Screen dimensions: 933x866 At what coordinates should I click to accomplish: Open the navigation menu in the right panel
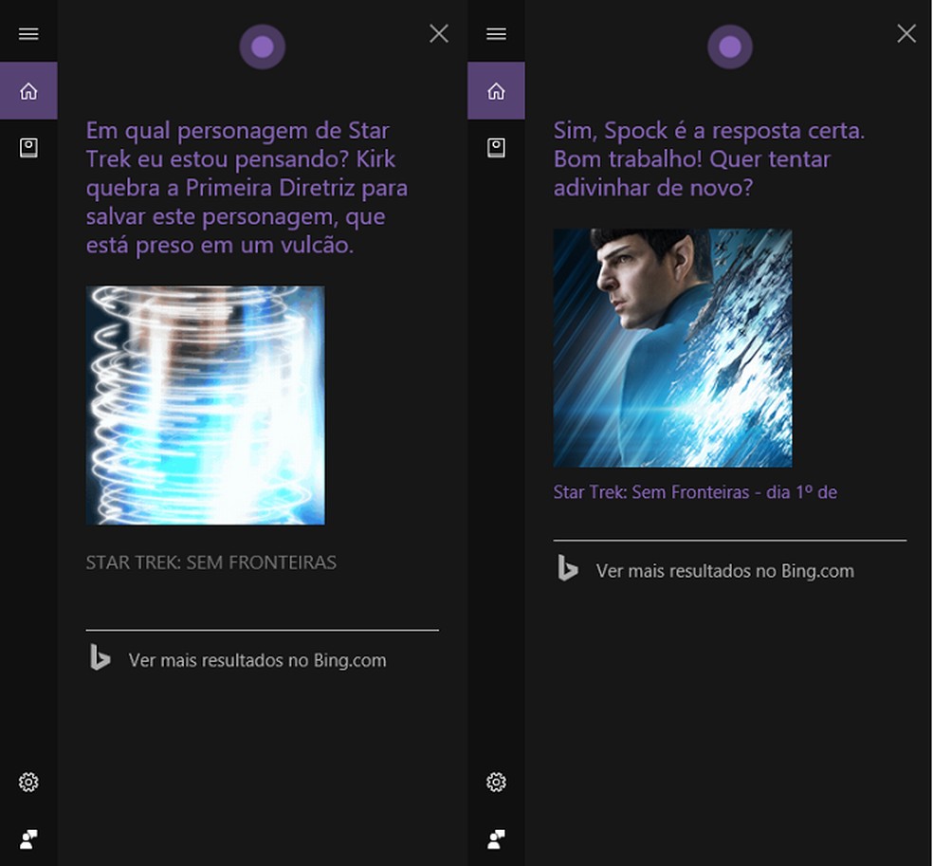pos(496,33)
